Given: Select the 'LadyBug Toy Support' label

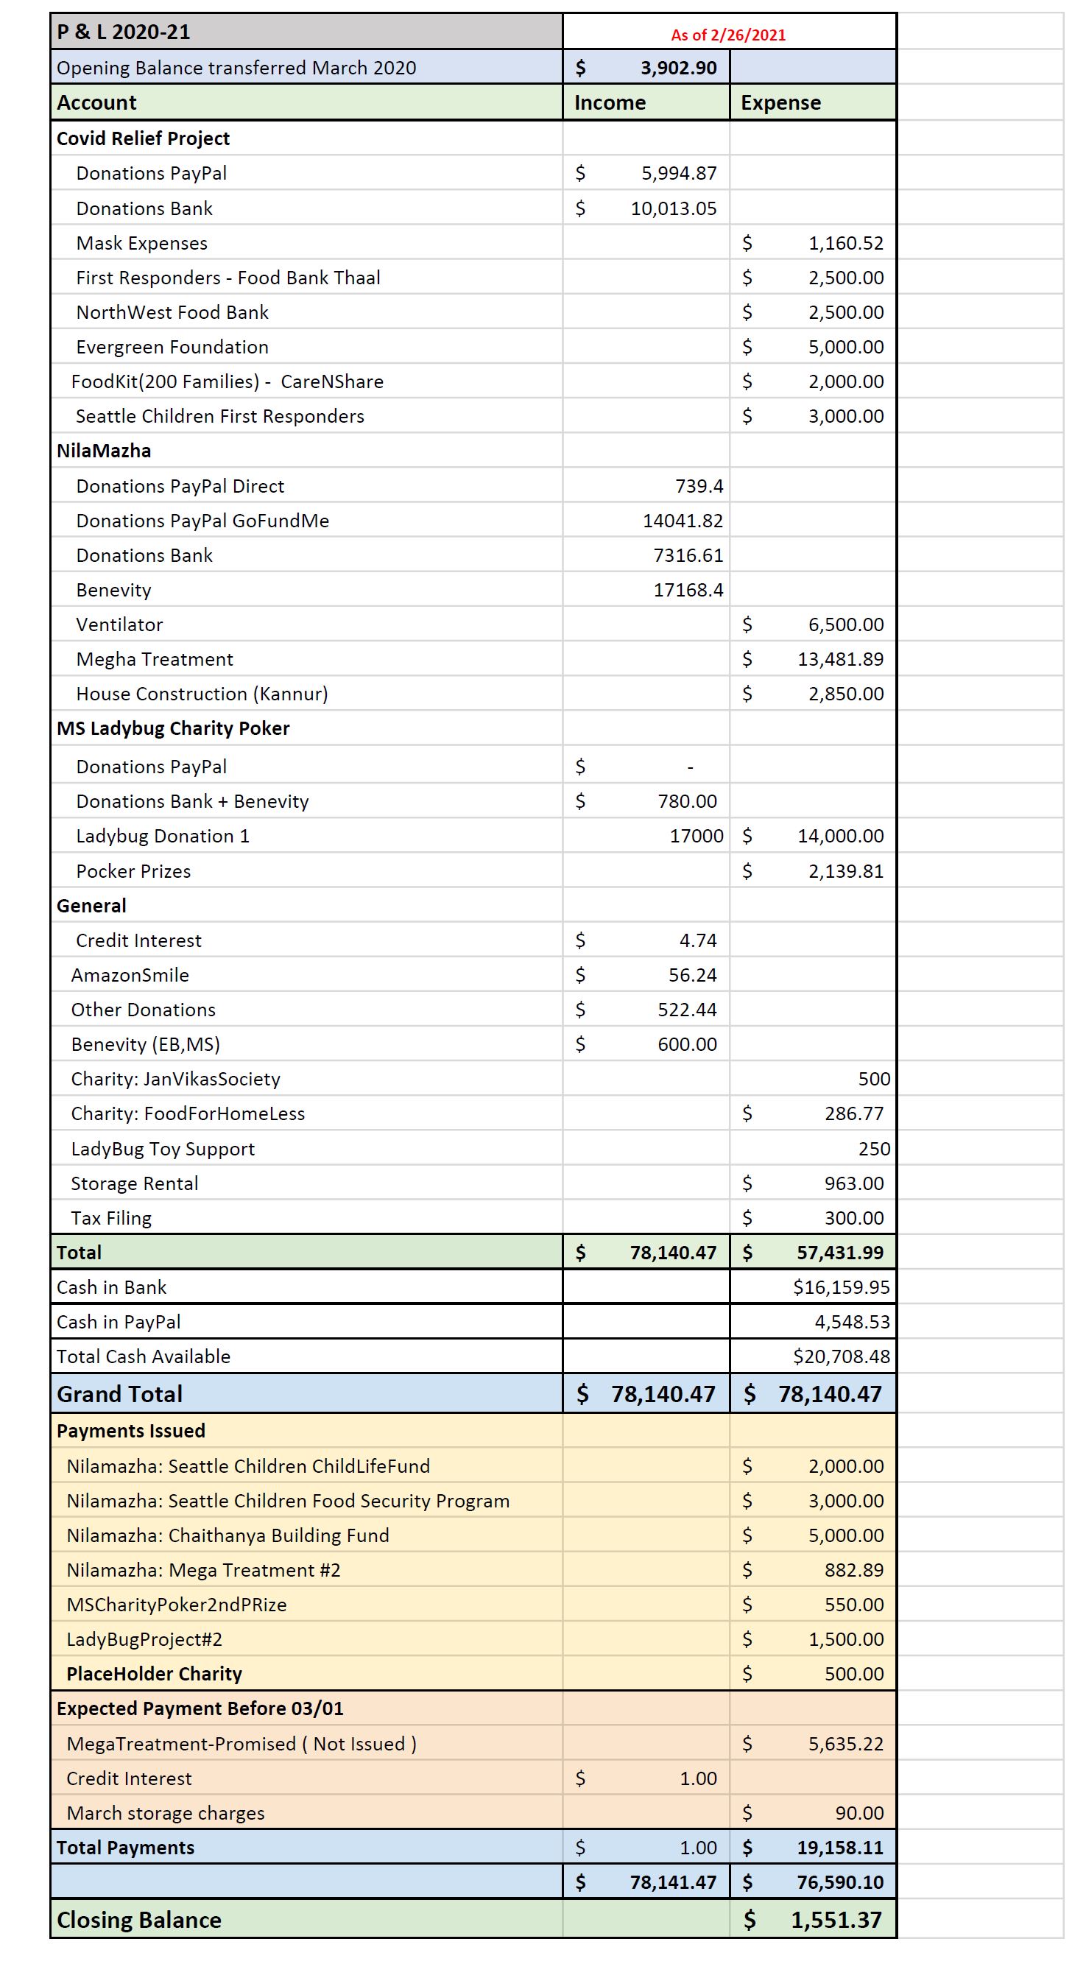Looking at the screenshot, I should click(x=306, y=1149).
